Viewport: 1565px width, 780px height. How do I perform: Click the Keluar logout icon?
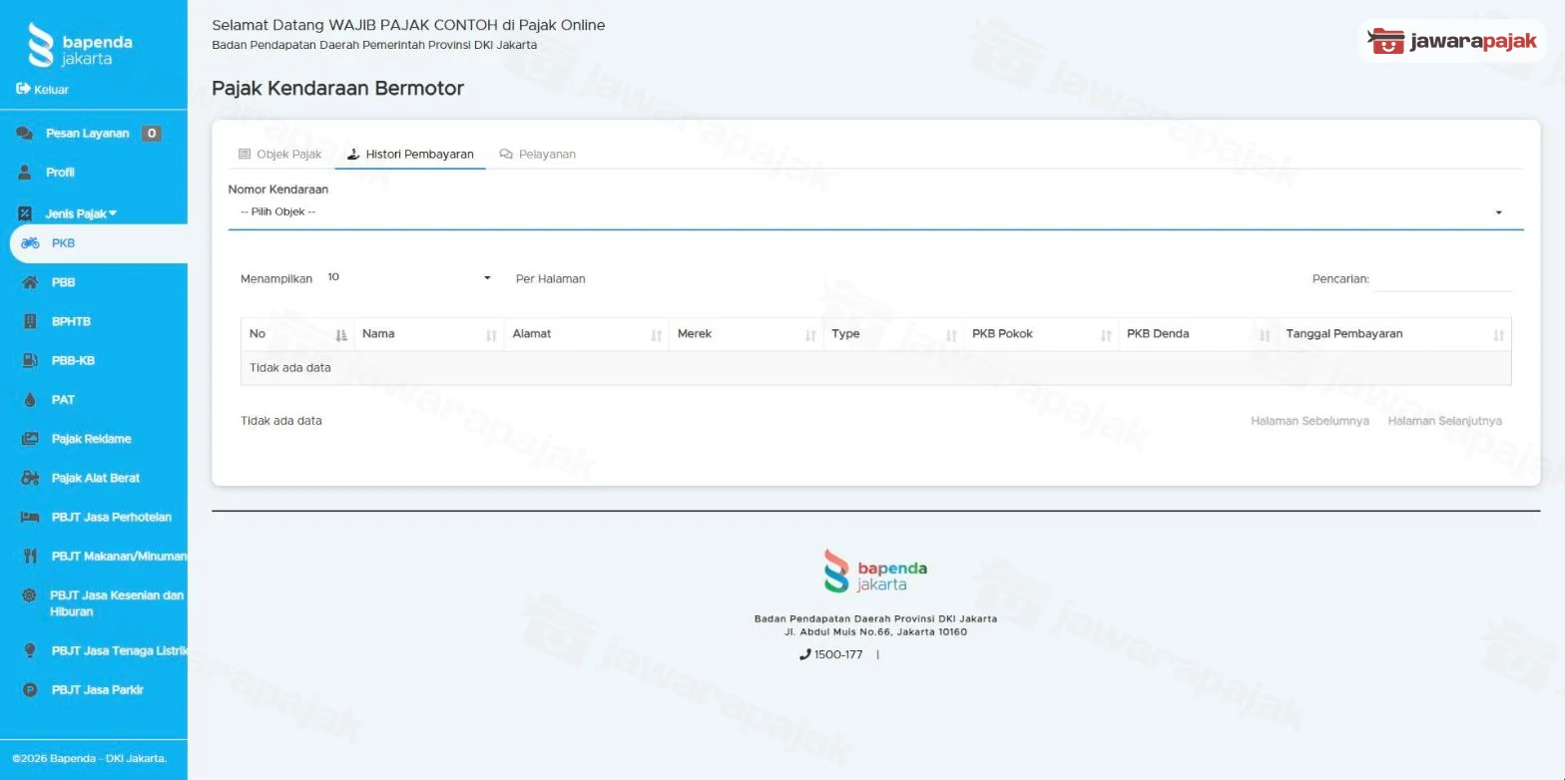[23, 89]
